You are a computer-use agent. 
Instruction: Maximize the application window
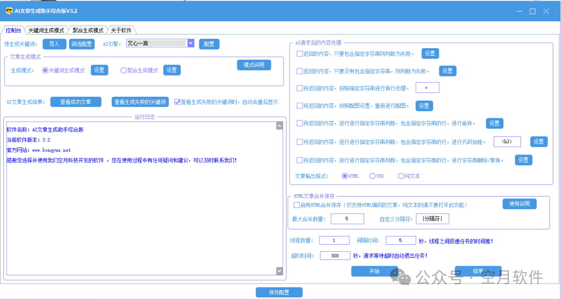click(x=533, y=11)
